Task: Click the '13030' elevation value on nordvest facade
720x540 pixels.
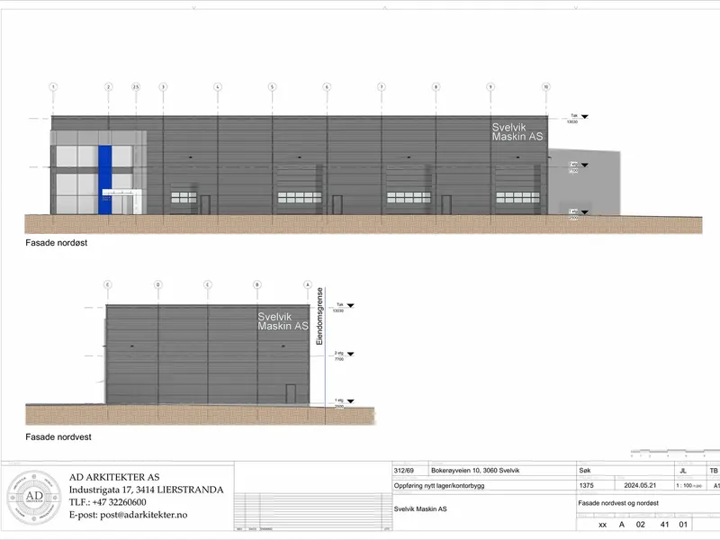Action: (338, 310)
